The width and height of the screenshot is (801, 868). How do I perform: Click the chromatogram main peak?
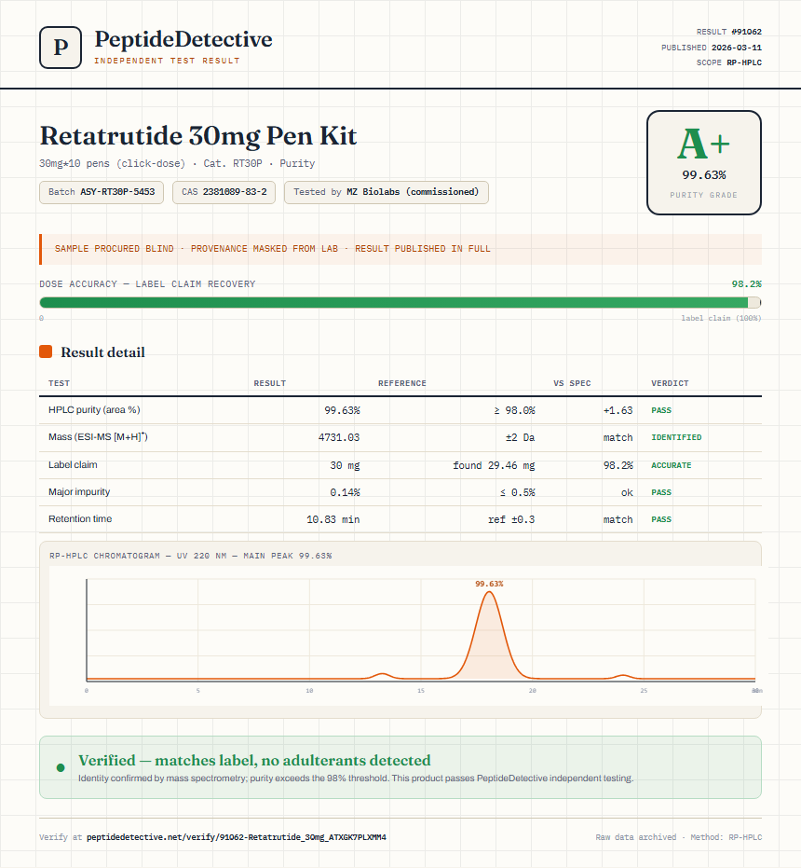489,637
